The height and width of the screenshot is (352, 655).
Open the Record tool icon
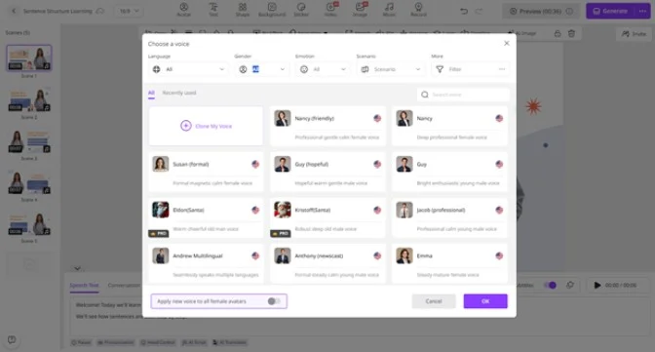418,9
